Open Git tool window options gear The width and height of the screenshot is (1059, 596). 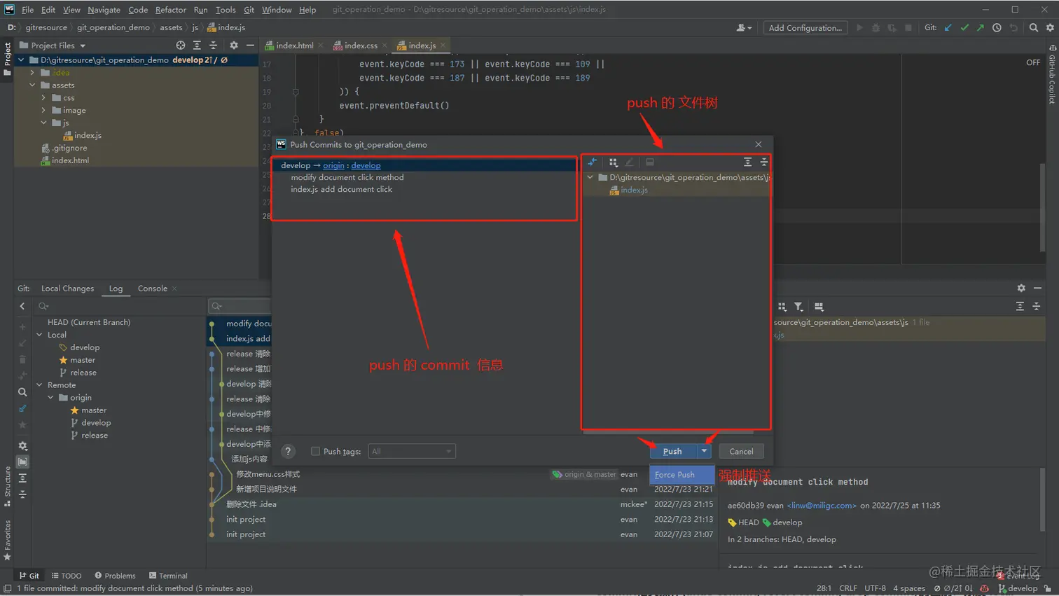point(1021,288)
